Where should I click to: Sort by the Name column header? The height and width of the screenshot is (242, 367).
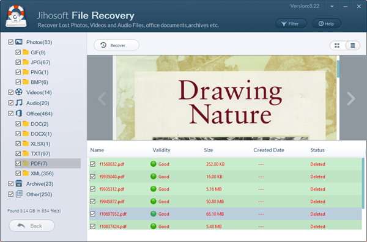click(x=97, y=150)
